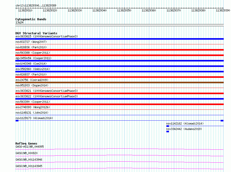
Task: Click ruler position 113829320
Action: pyautogui.click(x=50, y=10)
